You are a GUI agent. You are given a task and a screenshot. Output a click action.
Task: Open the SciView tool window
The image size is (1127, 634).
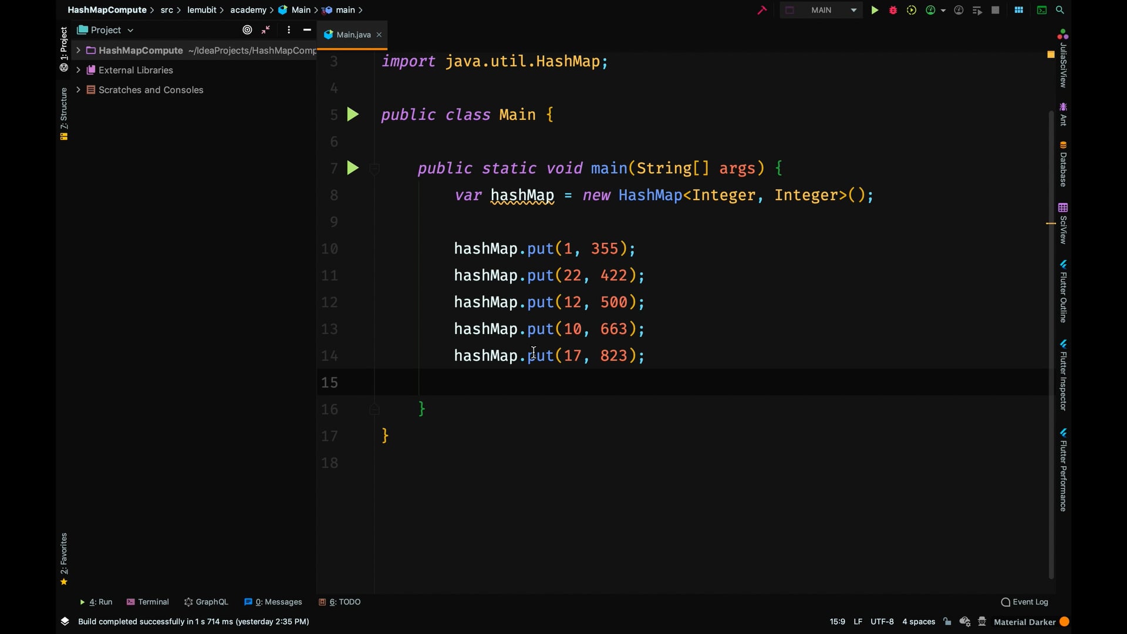coord(1063,224)
